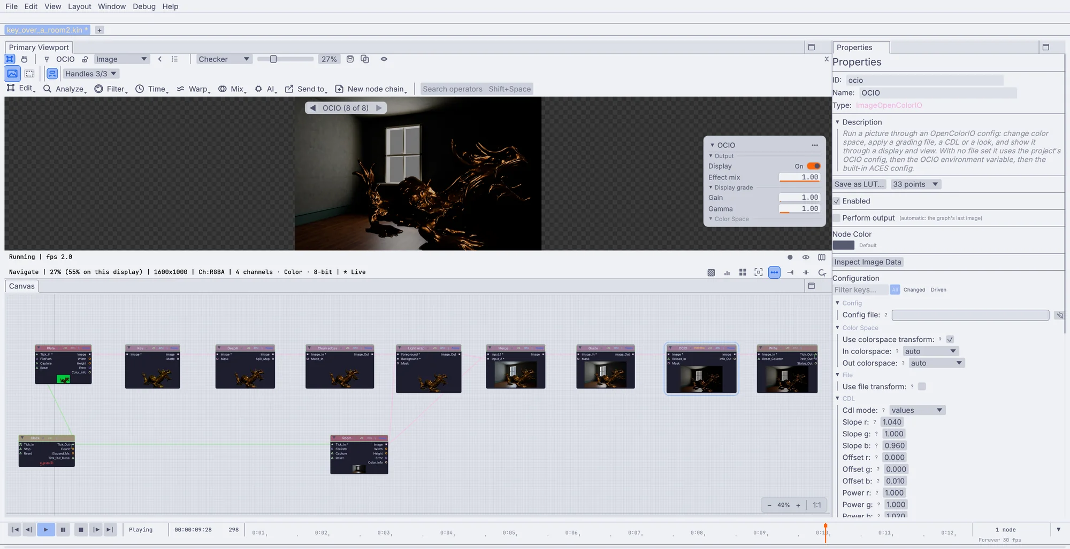Image resolution: width=1070 pixels, height=549 pixels.
Task: Collapse the Description section
Action: pyautogui.click(x=837, y=122)
